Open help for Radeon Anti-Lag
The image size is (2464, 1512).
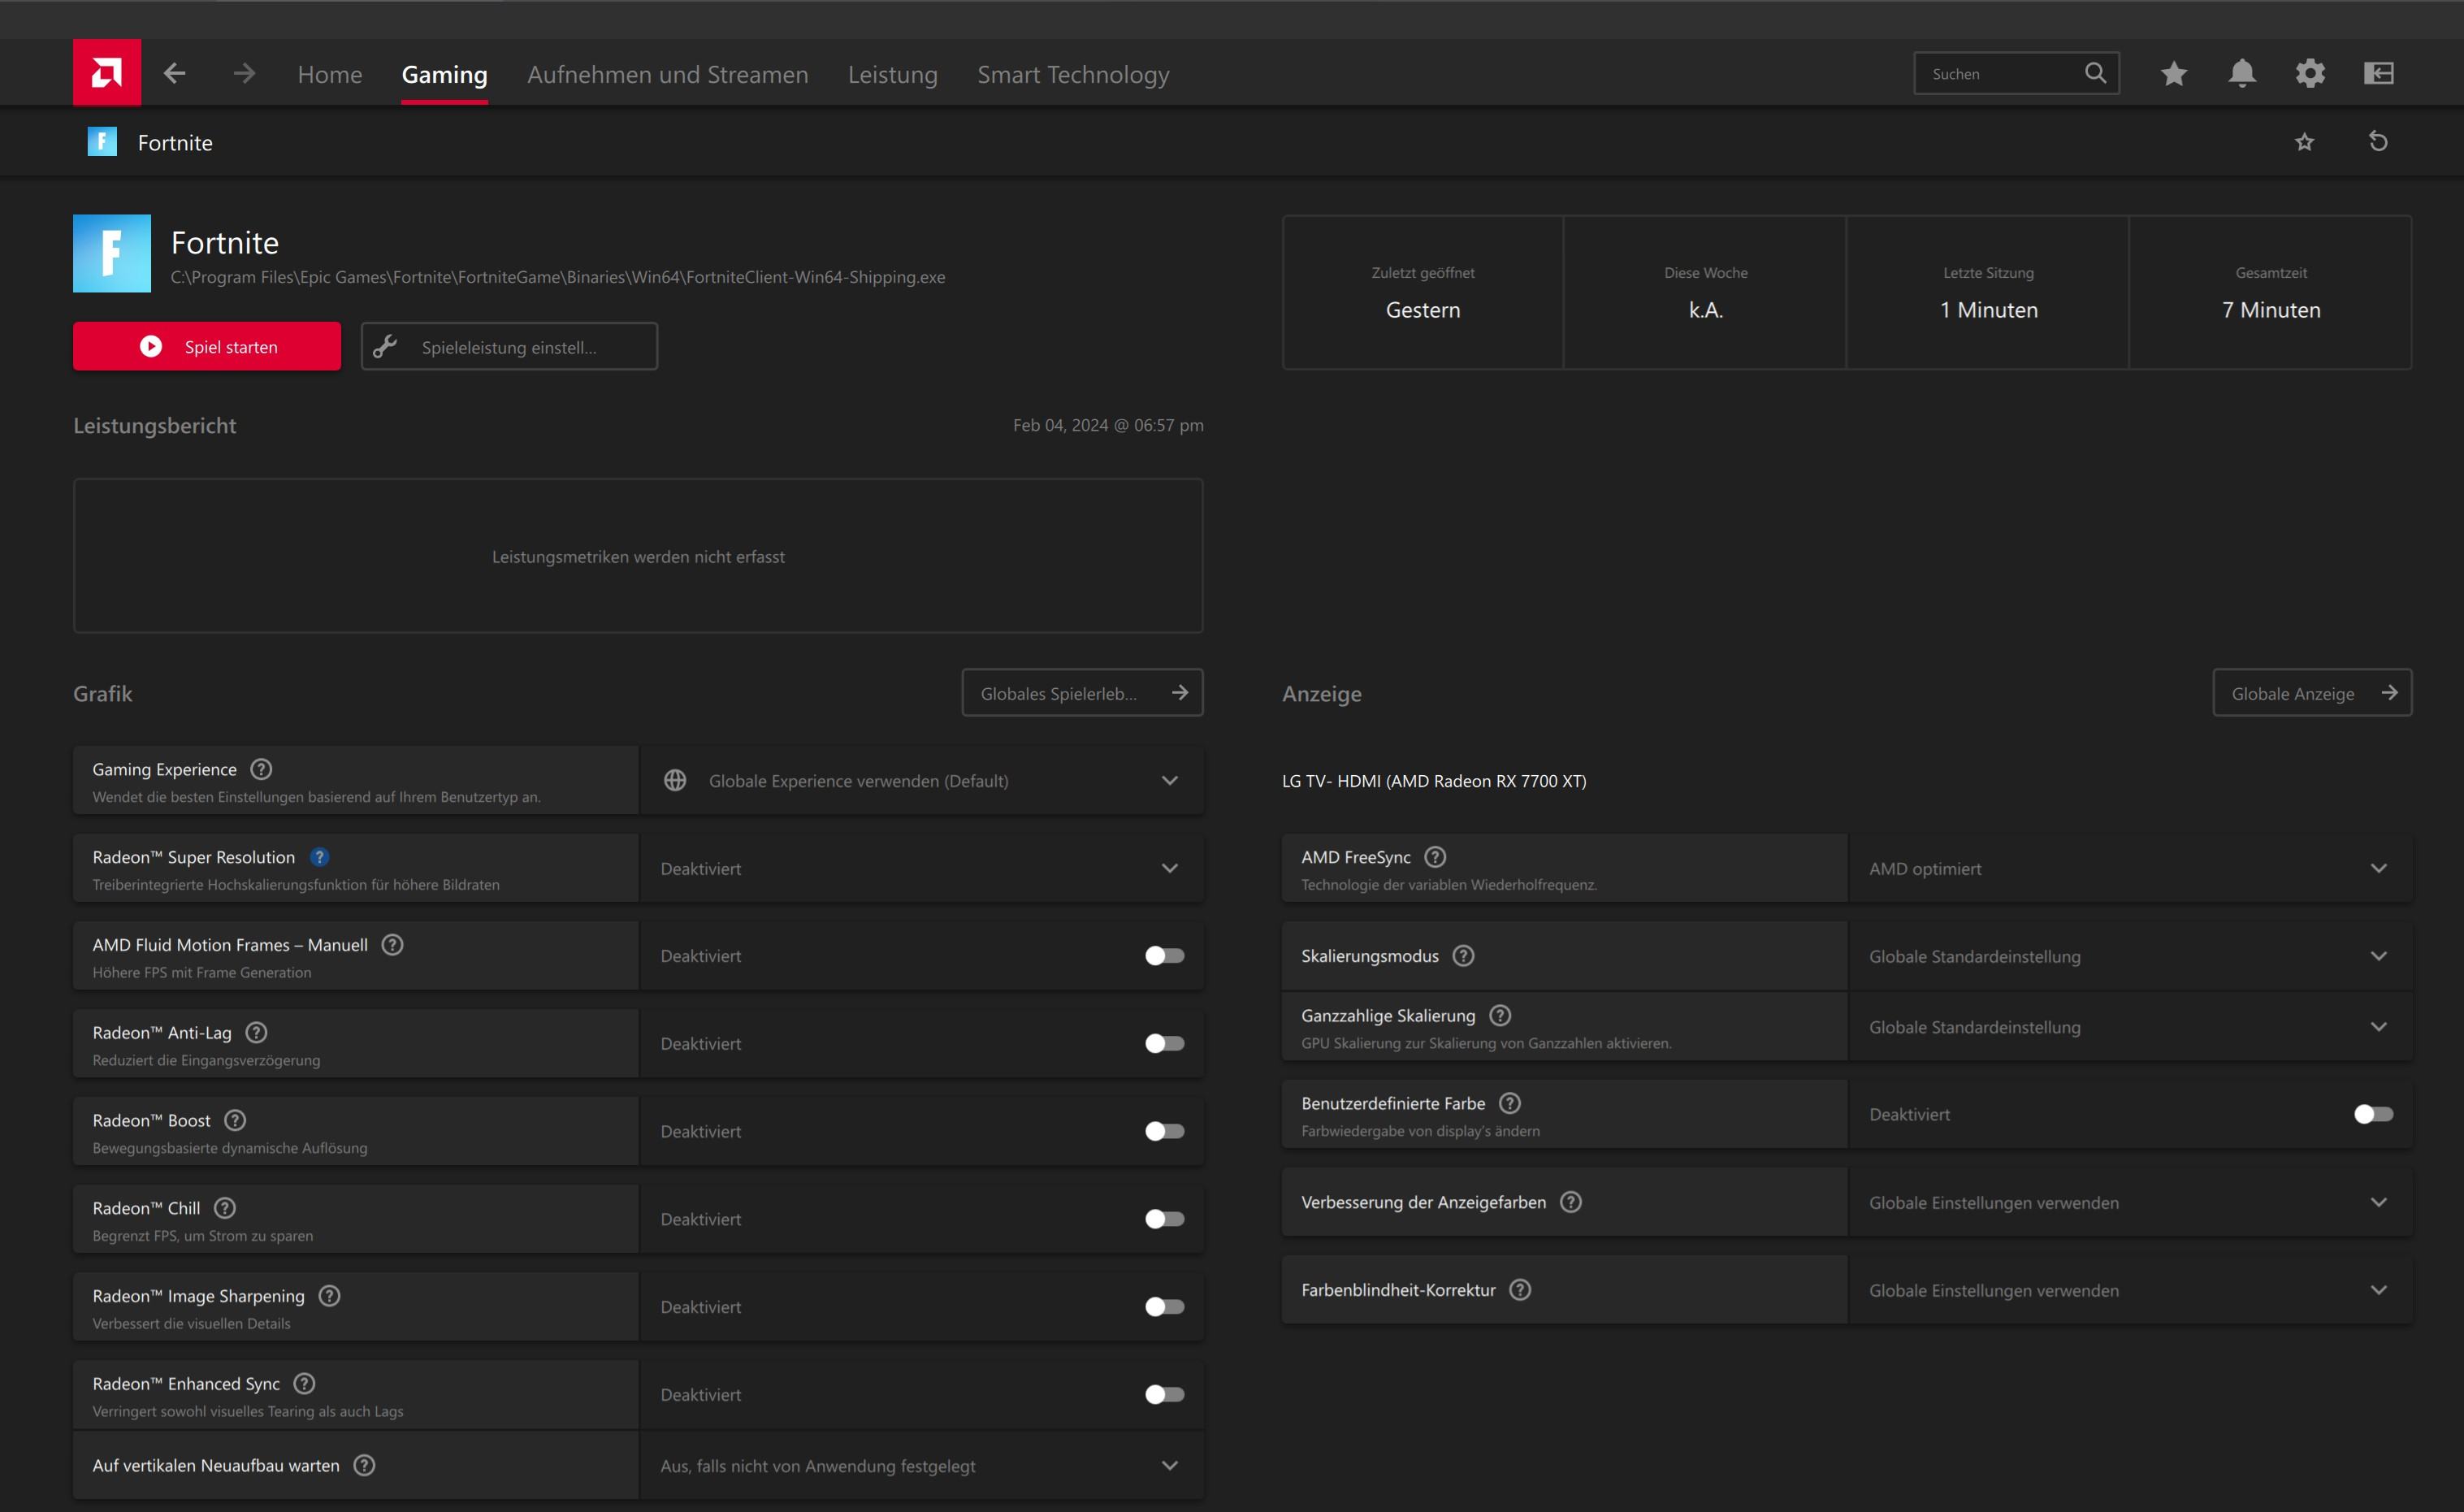[256, 1032]
